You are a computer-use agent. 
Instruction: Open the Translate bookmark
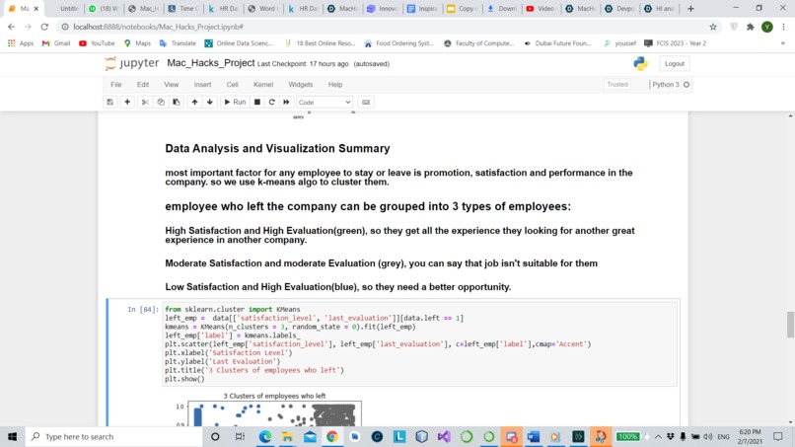(x=178, y=43)
